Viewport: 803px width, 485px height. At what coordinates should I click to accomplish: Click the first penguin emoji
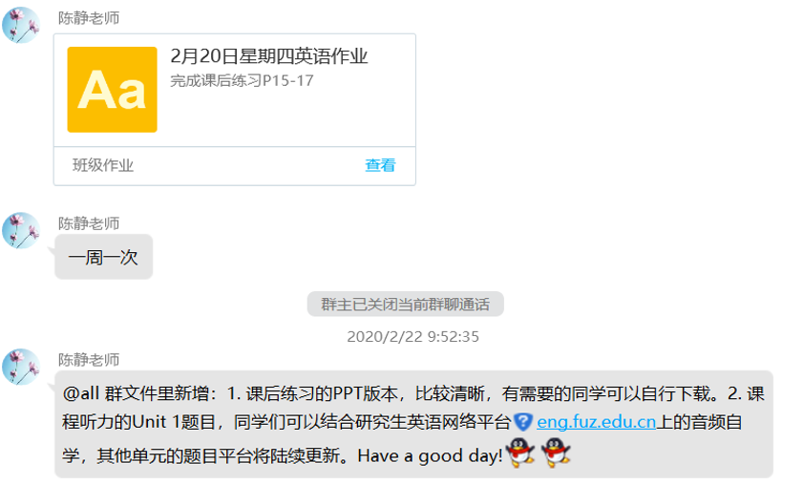click(x=520, y=453)
